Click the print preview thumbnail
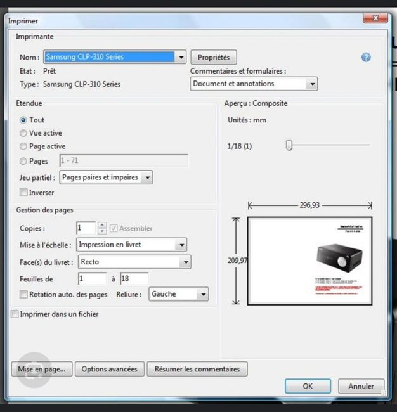397x412 pixels. click(x=309, y=261)
